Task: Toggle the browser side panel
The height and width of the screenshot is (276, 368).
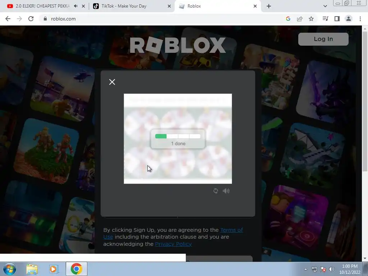Action: click(337, 19)
